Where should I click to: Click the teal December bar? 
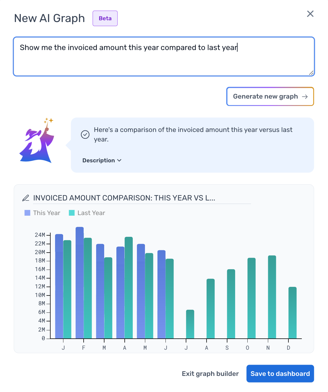(293, 313)
